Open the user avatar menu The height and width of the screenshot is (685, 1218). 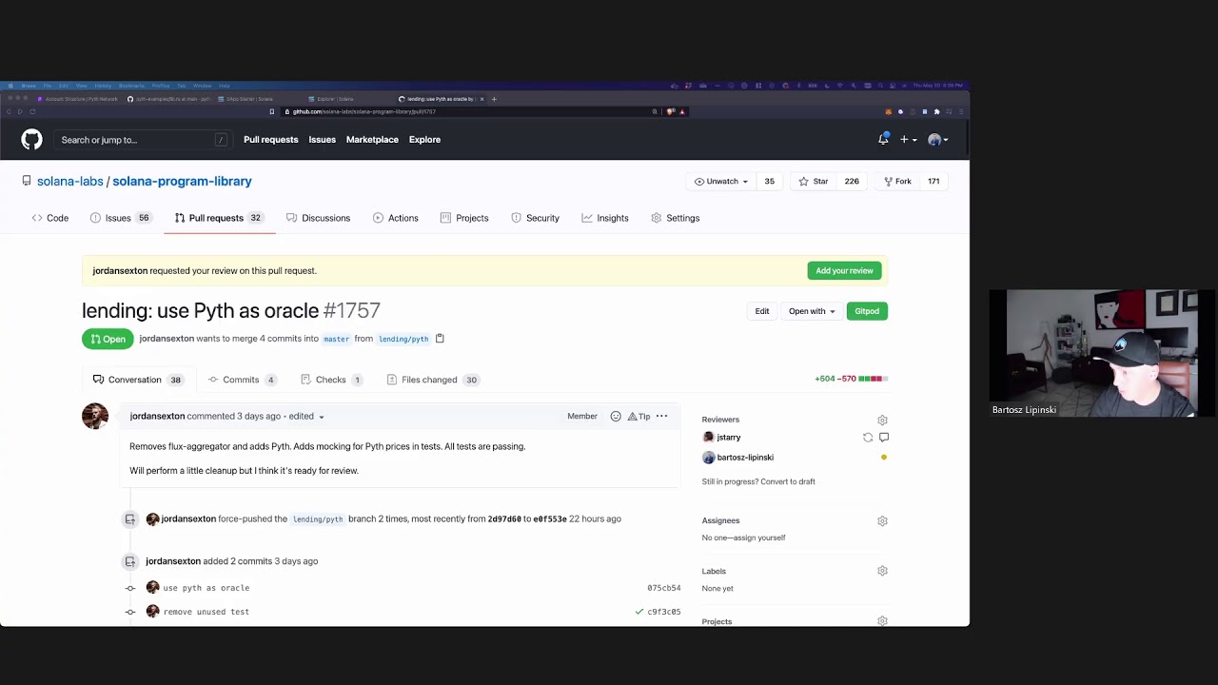pos(937,140)
